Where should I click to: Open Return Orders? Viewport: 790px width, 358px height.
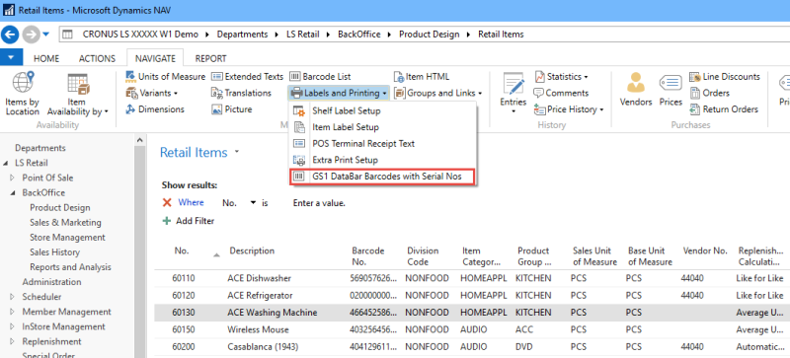[724, 108]
